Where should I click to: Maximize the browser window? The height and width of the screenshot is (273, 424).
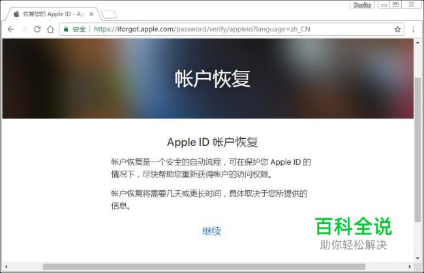coord(395,5)
